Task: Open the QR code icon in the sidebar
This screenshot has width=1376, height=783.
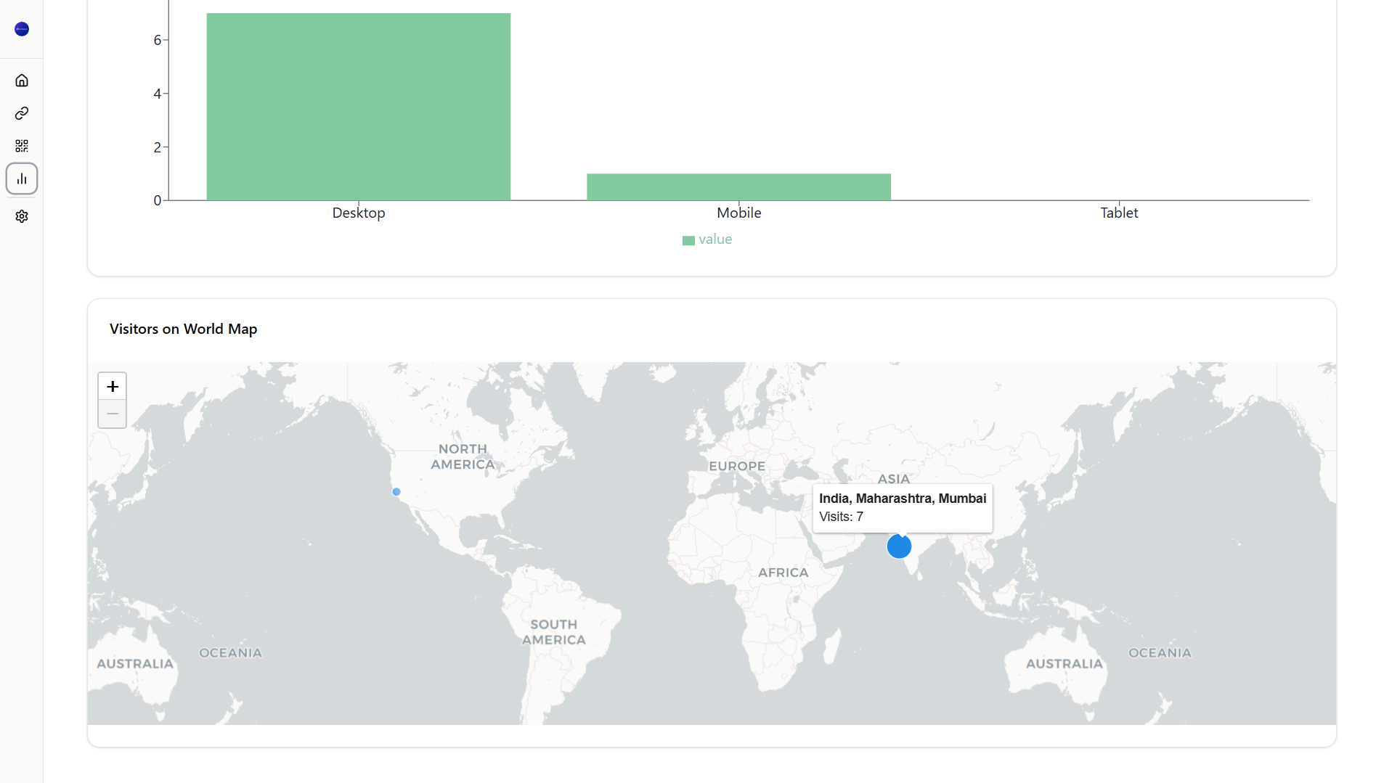Action: (x=22, y=145)
